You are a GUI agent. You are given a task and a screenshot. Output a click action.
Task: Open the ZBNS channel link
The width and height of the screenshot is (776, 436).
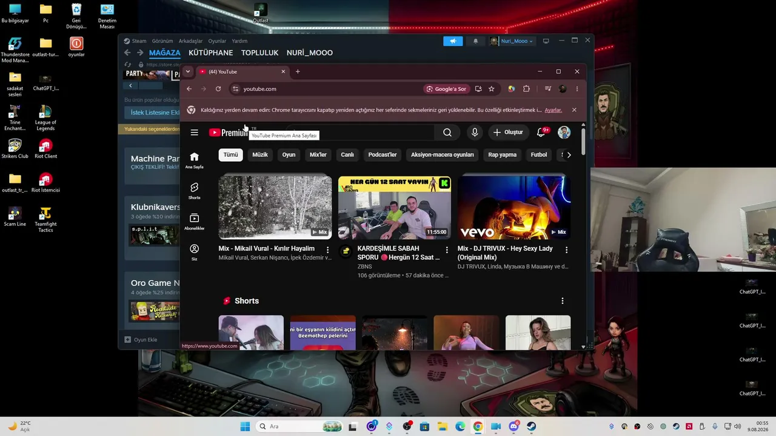[x=365, y=266]
